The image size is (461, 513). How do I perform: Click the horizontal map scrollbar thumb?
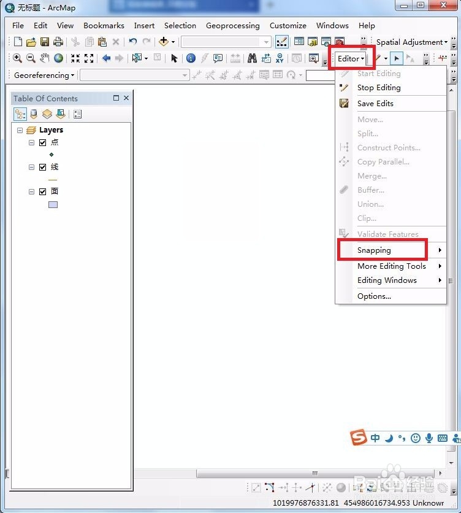point(315,473)
